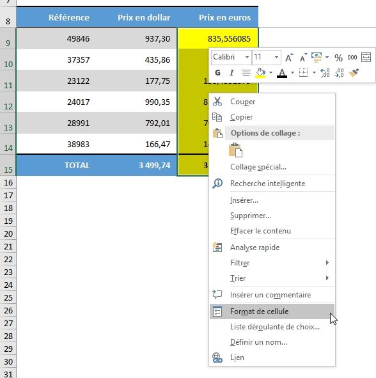
Task: Click the Format de cellule icon
Action: (x=217, y=311)
